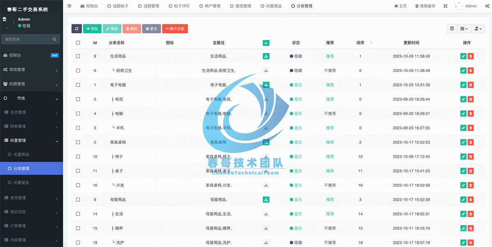Open 控制台 in the sidebar
This screenshot has width=492, height=247.
click(32, 55)
